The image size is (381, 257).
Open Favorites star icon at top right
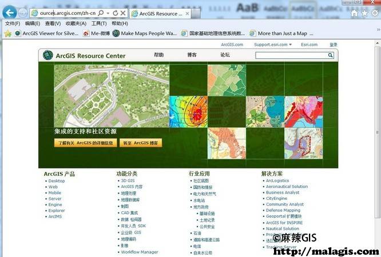[365, 13]
